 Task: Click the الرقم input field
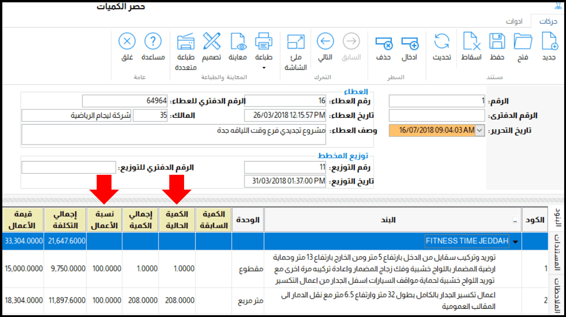437,101
